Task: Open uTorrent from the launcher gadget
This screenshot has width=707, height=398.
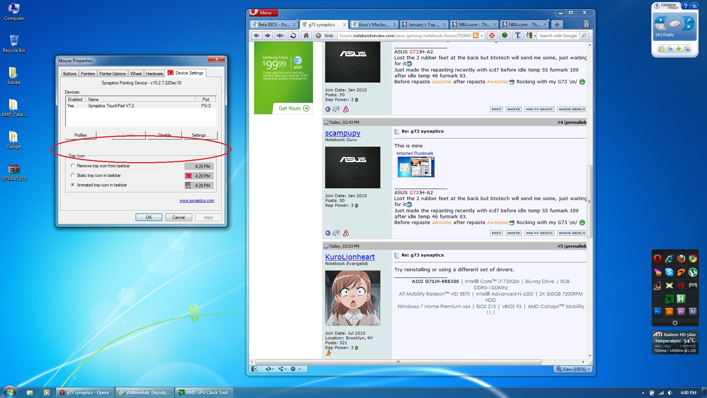Action: point(693,272)
